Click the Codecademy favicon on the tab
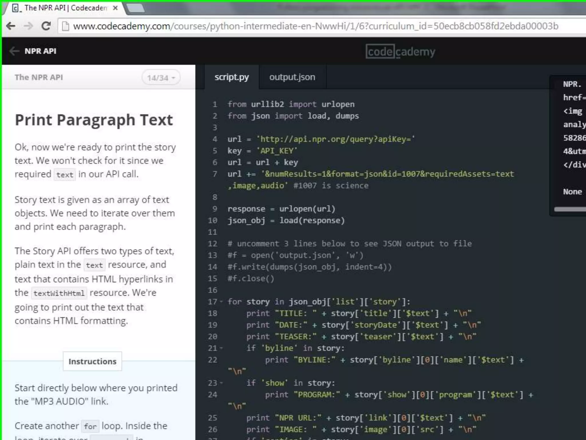This screenshot has width=586, height=440. tap(16, 8)
